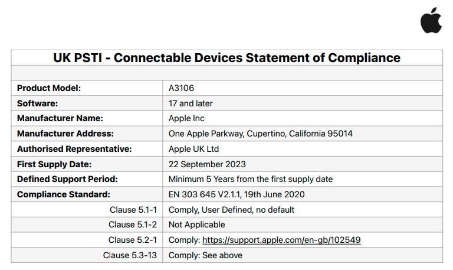Click the Not Applicable value for Clause 5.1-2
This screenshot has height=270, width=453.
tap(196, 225)
